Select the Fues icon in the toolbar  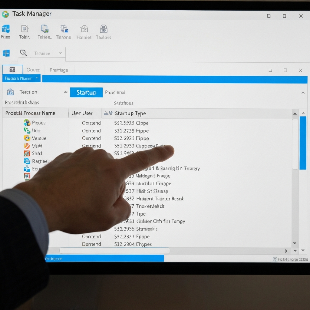[5, 29]
